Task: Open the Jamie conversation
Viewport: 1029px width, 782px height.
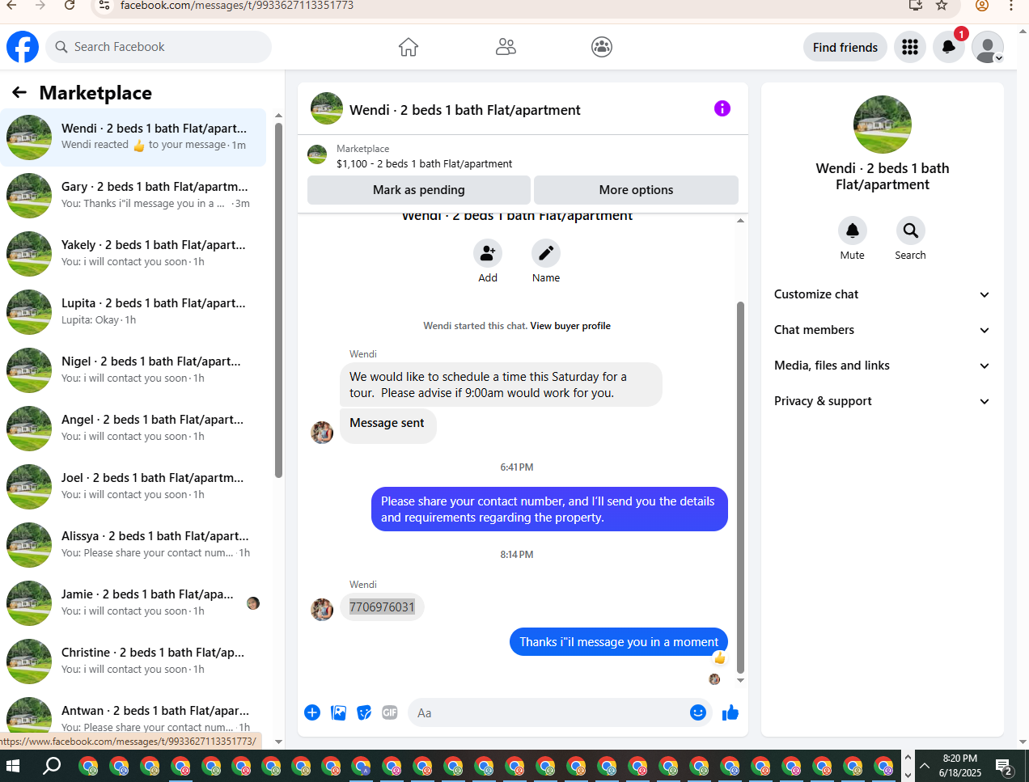Action: pos(133,603)
